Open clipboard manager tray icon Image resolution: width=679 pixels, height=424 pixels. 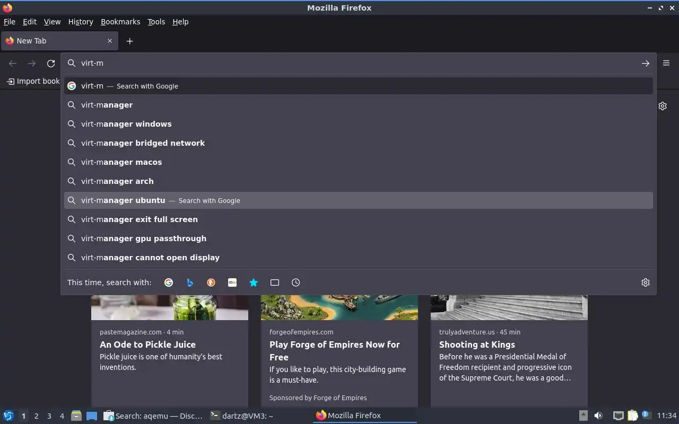[x=632, y=416]
